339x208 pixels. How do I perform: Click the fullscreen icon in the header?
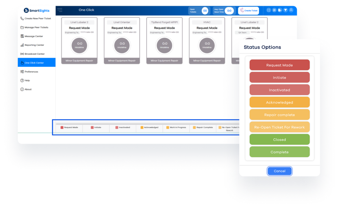pyautogui.click(x=268, y=10)
